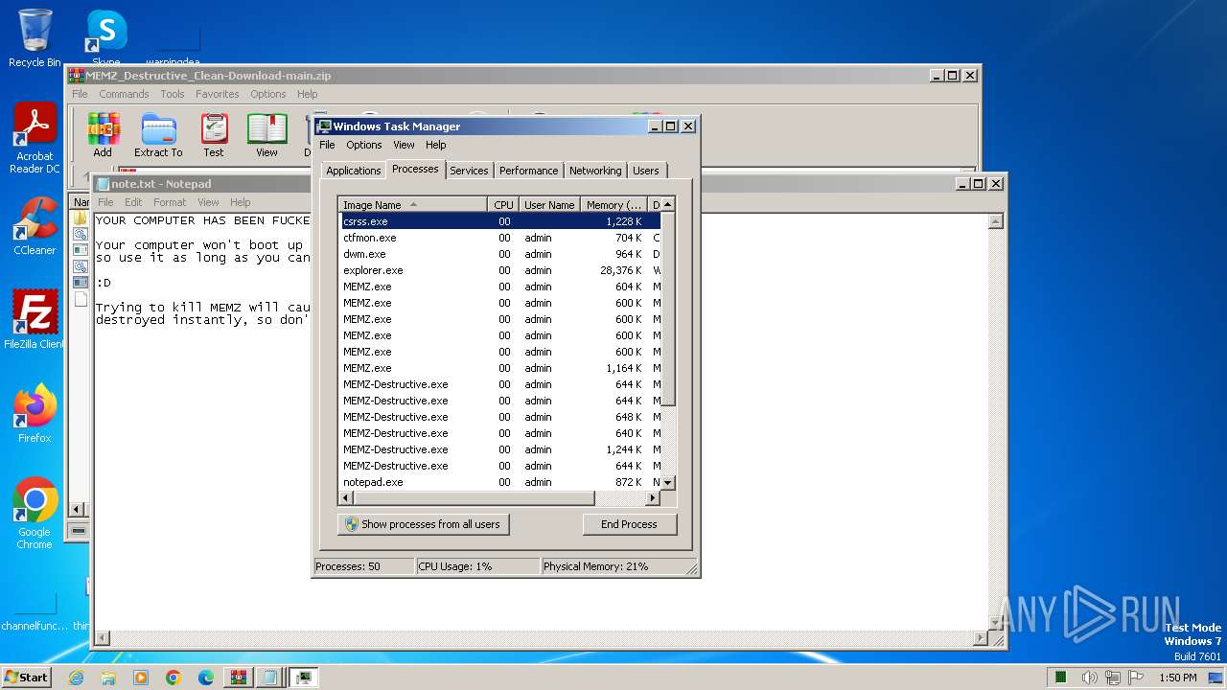Select the dwm.exe process row
The height and width of the screenshot is (690, 1227).
click(499, 254)
